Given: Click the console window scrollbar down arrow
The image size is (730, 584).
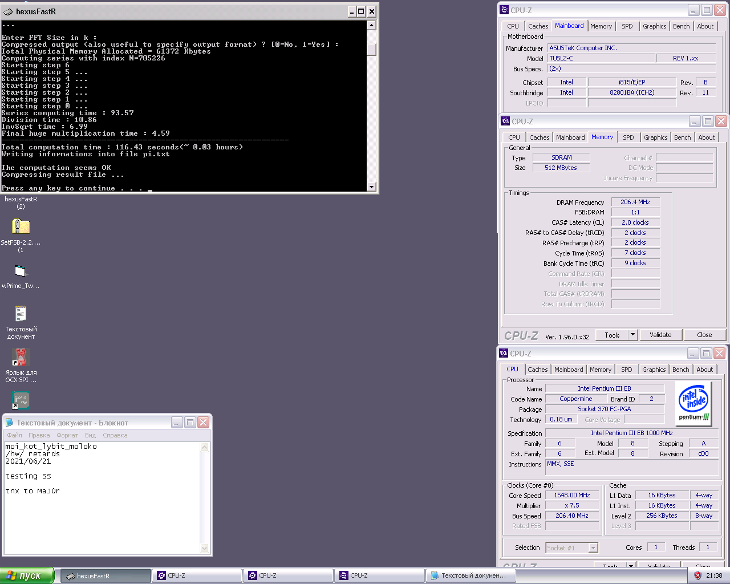Looking at the screenshot, I should coord(372,186).
